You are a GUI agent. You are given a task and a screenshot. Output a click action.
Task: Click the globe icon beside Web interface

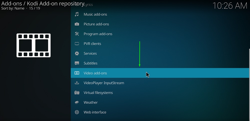(77, 112)
